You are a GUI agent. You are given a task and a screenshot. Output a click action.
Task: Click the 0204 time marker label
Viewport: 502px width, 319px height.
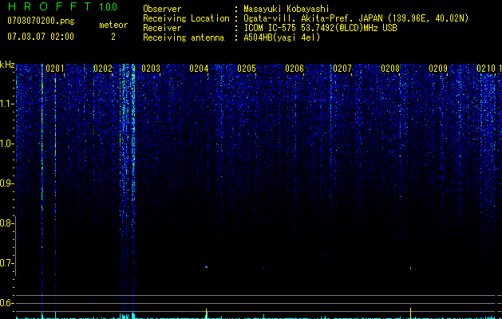[199, 69]
